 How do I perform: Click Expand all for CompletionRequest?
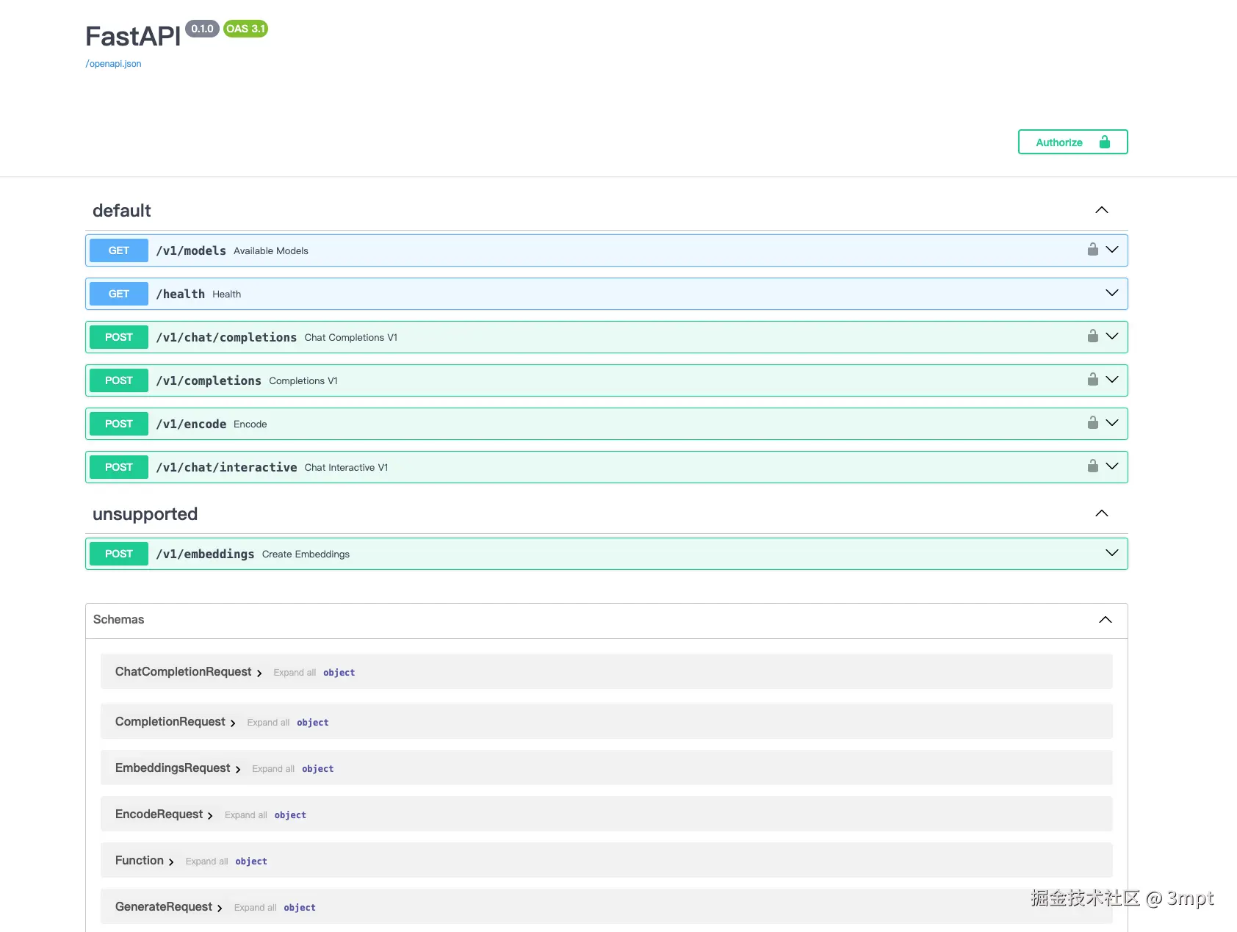click(x=268, y=723)
